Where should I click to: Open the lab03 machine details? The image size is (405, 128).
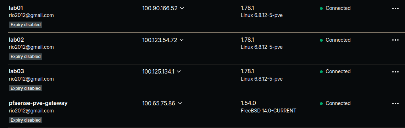coord(16,71)
